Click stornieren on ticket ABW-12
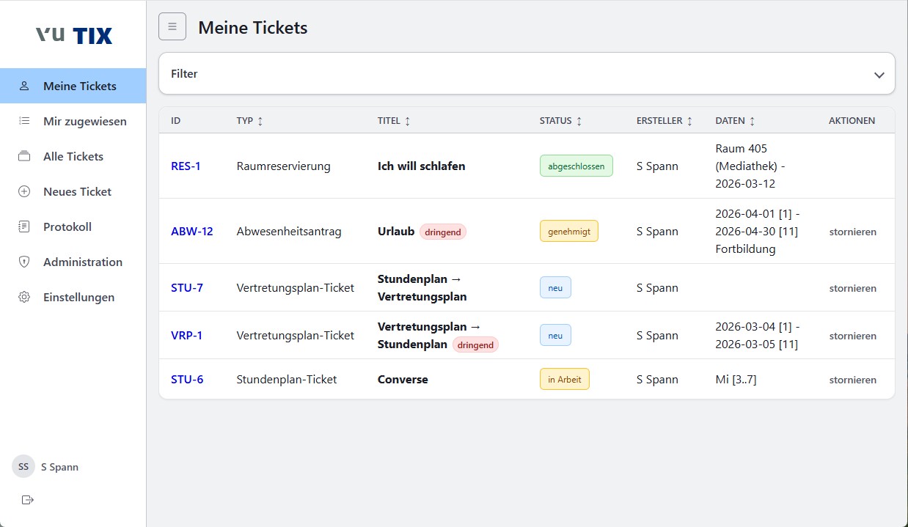This screenshot has height=527, width=908. (852, 231)
